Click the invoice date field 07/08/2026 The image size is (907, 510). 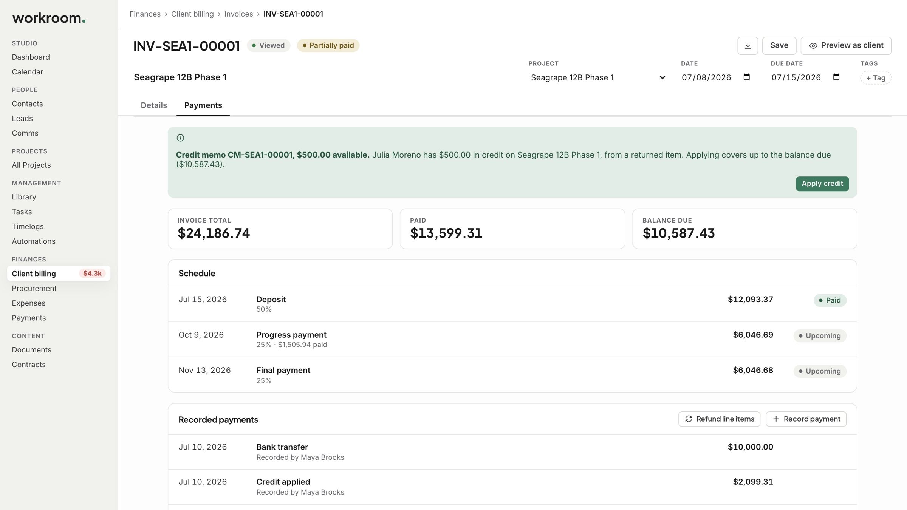coord(716,77)
